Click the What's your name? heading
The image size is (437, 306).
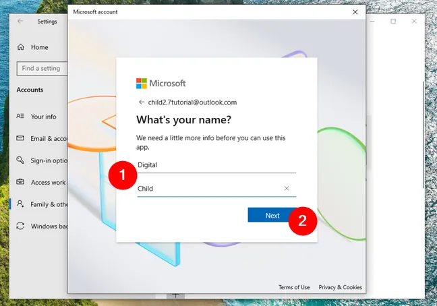coord(183,120)
